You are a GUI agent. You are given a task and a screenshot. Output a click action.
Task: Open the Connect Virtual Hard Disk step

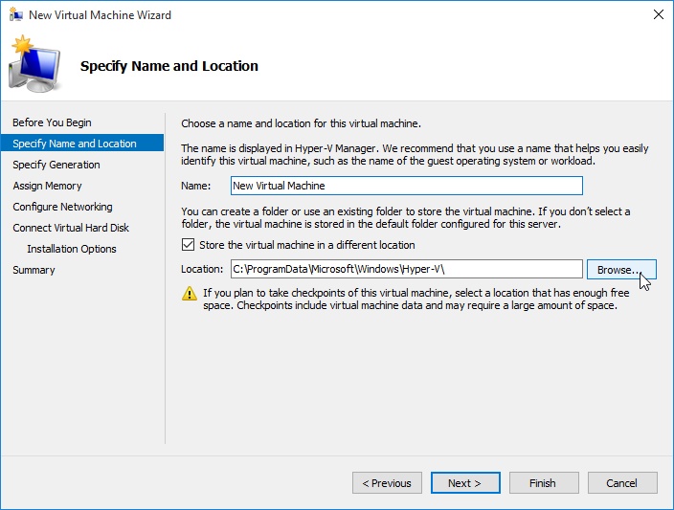(x=71, y=228)
